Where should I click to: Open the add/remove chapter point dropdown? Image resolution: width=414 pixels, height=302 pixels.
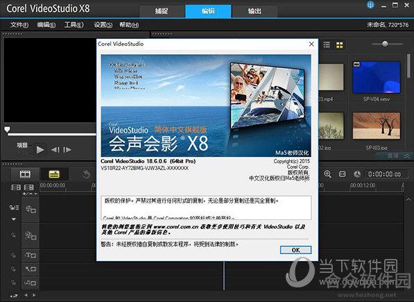click(x=30, y=194)
